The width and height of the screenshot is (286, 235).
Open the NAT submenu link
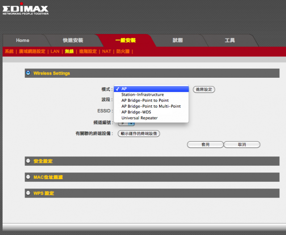click(x=106, y=51)
